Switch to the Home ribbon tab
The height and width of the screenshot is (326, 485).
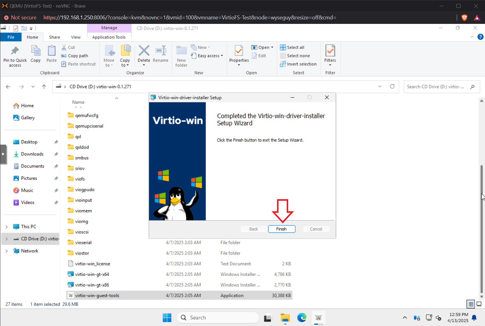pos(32,37)
